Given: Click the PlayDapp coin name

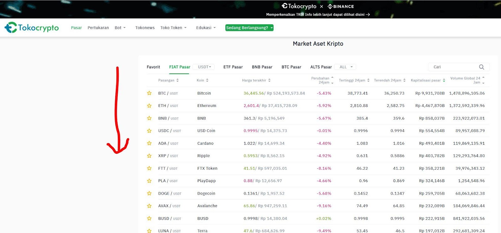Looking at the screenshot, I should (x=206, y=181).
